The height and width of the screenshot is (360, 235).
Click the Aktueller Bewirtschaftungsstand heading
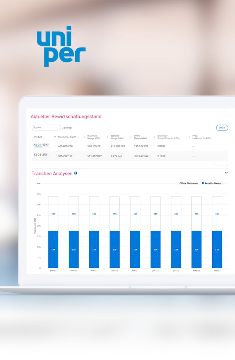click(66, 117)
